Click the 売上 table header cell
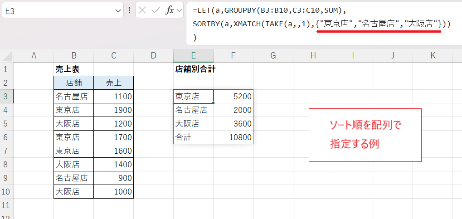The height and width of the screenshot is (219, 462). click(x=114, y=83)
